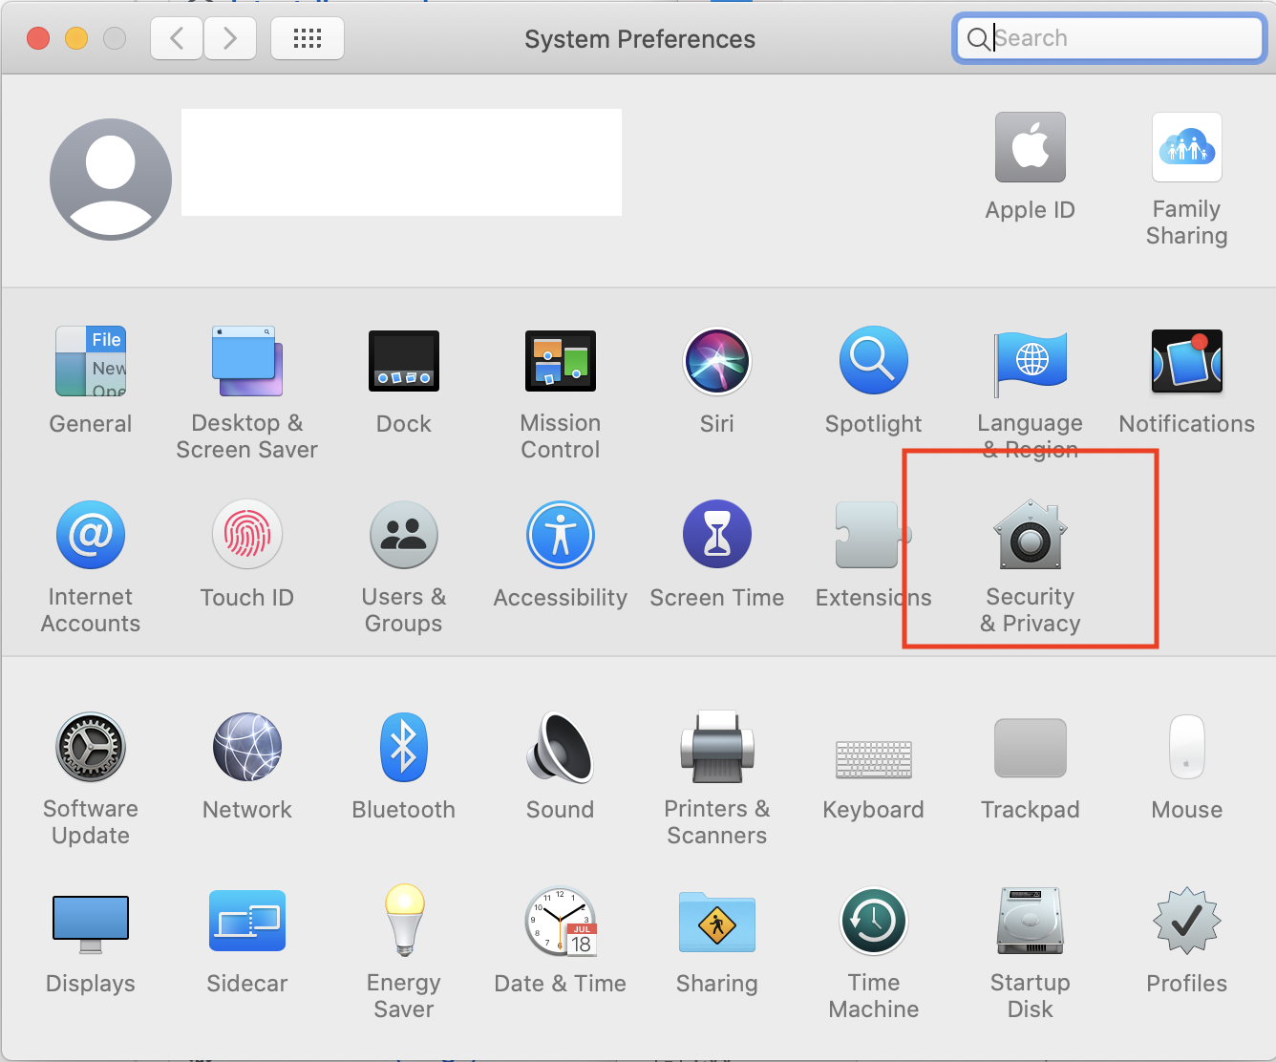Open Internet Accounts pane

click(x=91, y=535)
